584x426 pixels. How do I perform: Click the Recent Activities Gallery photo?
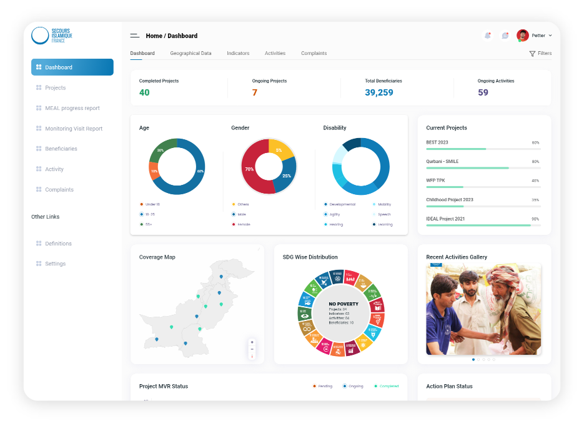tap(483, 310)
